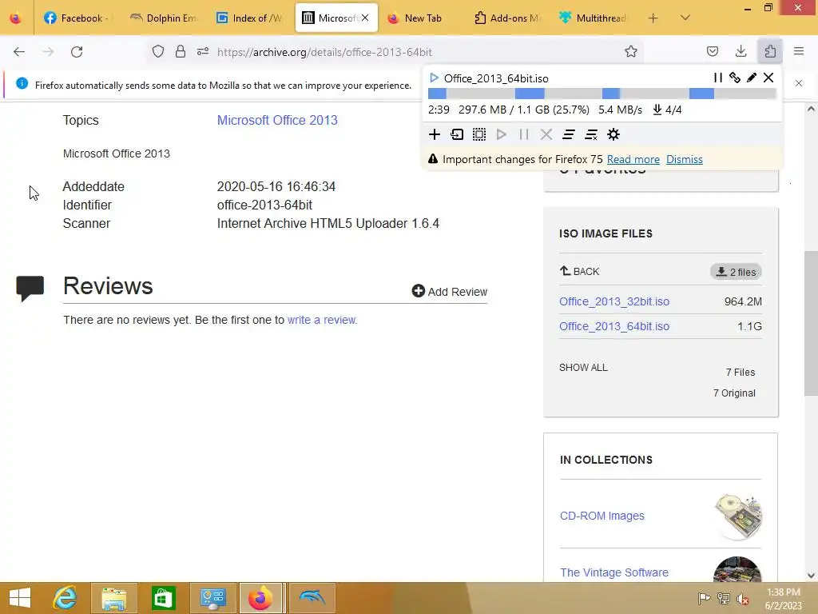Open the write a review link
Image resolution: width=818 pixels, height=614 pixels.
322,320
